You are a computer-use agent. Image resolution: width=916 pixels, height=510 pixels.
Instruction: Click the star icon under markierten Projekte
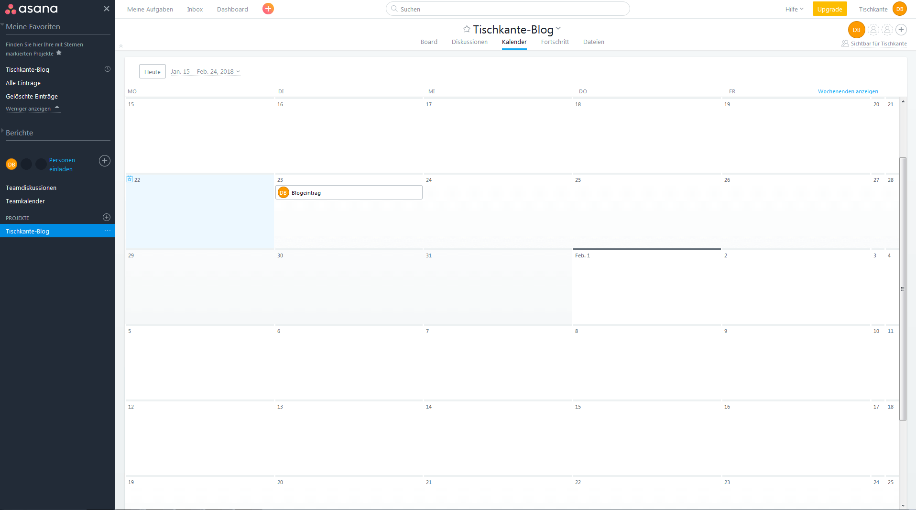59,53
